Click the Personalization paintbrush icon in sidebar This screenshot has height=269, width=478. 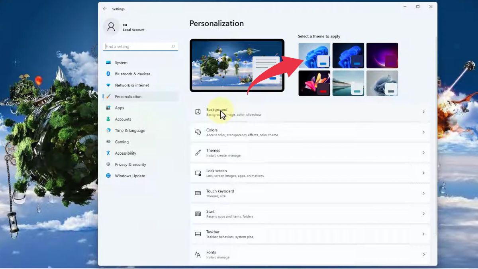(108, 96)
